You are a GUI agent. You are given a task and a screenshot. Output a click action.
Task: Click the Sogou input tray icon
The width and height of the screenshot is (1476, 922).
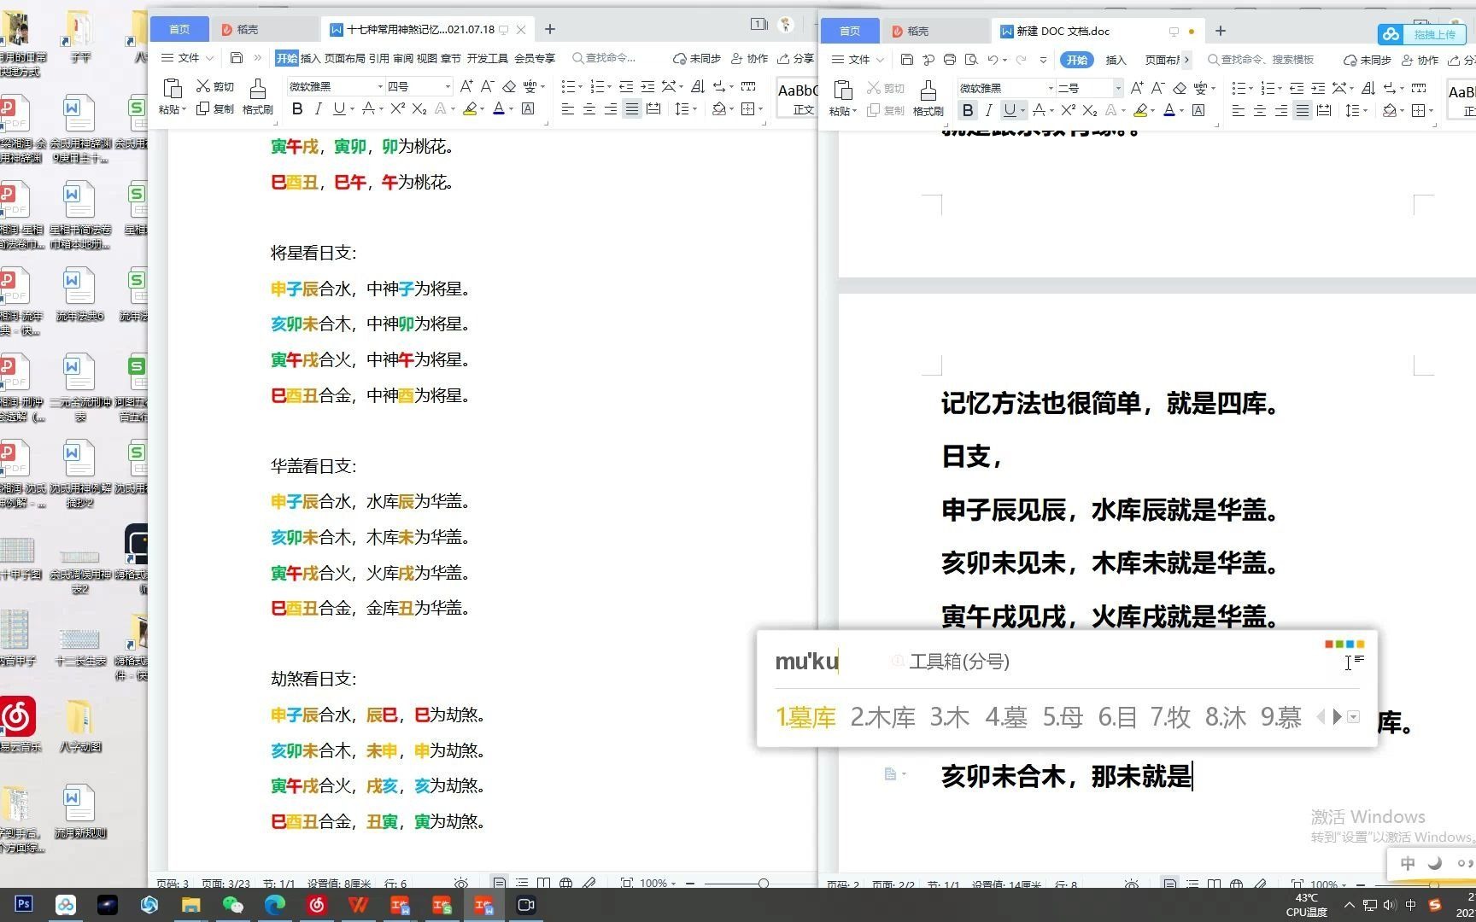click(1435, 905)
